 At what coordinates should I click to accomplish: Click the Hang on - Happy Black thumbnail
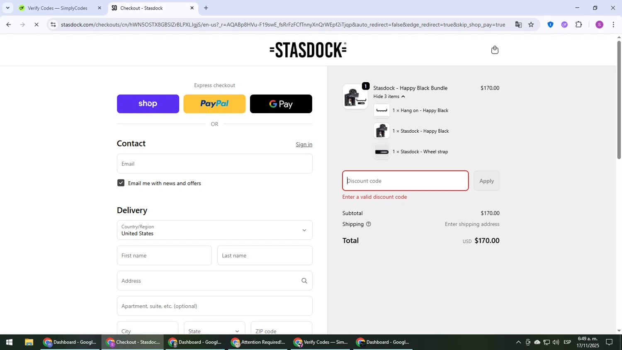[381, 110]
